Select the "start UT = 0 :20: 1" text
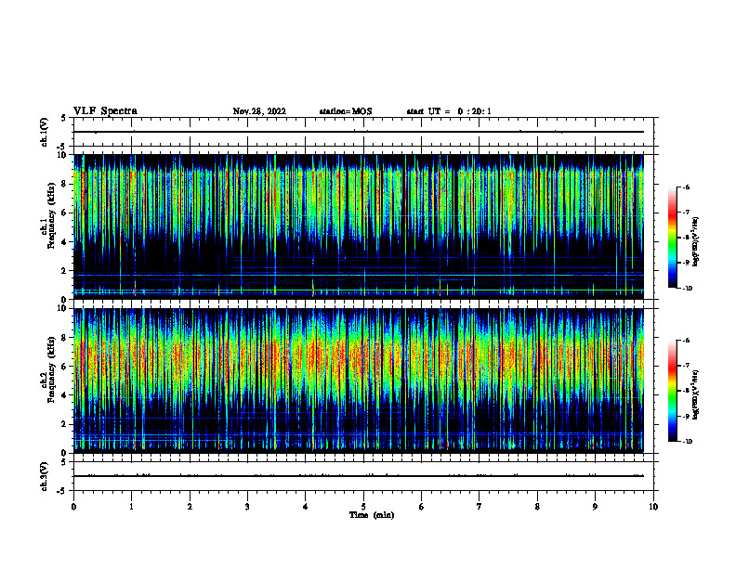 point(449,111)
